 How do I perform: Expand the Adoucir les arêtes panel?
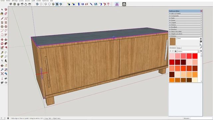[185, 32]
